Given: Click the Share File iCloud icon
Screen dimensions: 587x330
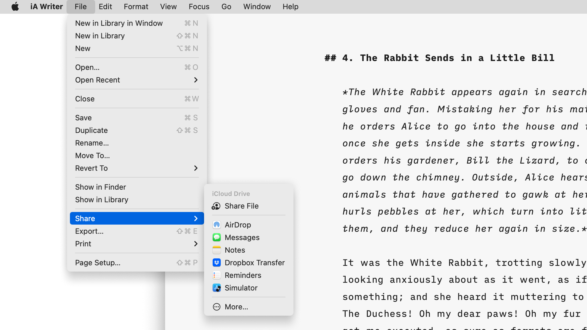Looking at the screenshot, I should (x=216, y=206).
